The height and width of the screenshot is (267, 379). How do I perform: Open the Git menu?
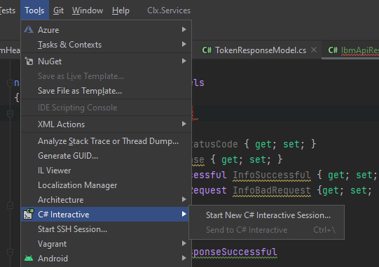pyautogui.click(x=58, y=10)
